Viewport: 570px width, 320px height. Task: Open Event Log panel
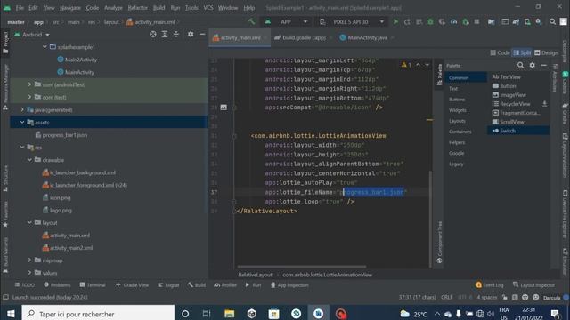coord(489,285)
